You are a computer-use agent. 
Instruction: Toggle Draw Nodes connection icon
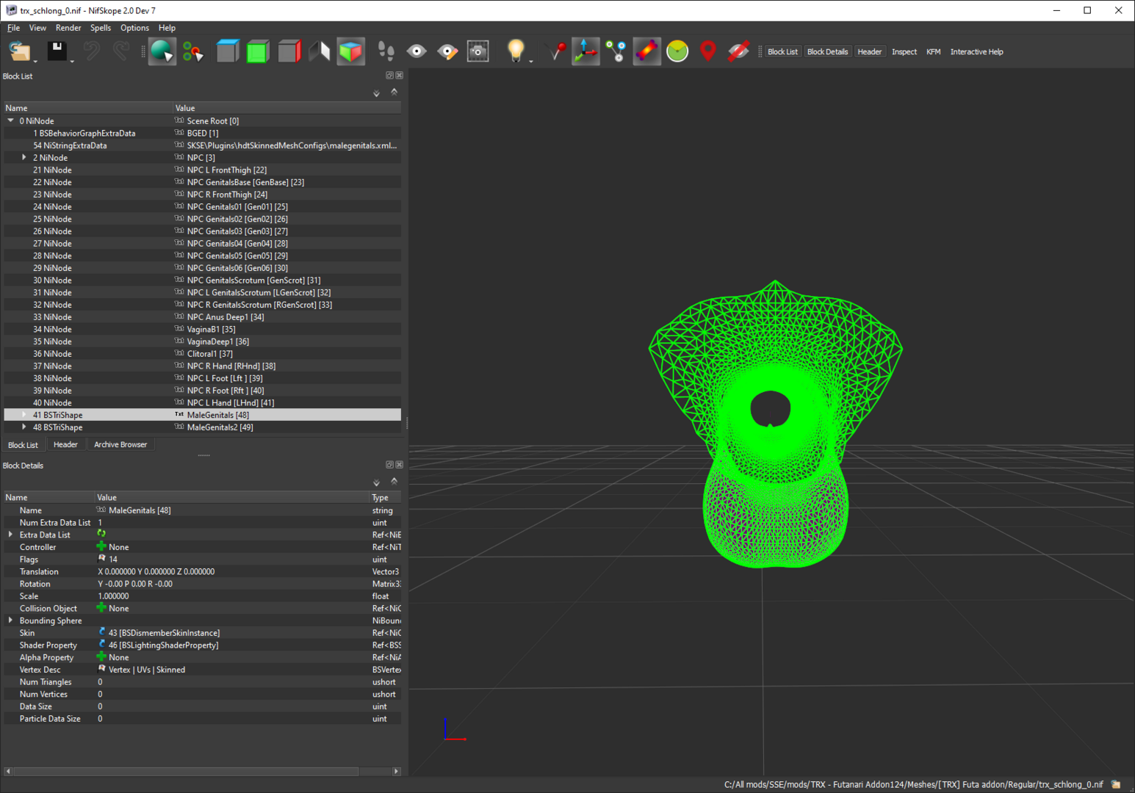(x=616, y=51)
